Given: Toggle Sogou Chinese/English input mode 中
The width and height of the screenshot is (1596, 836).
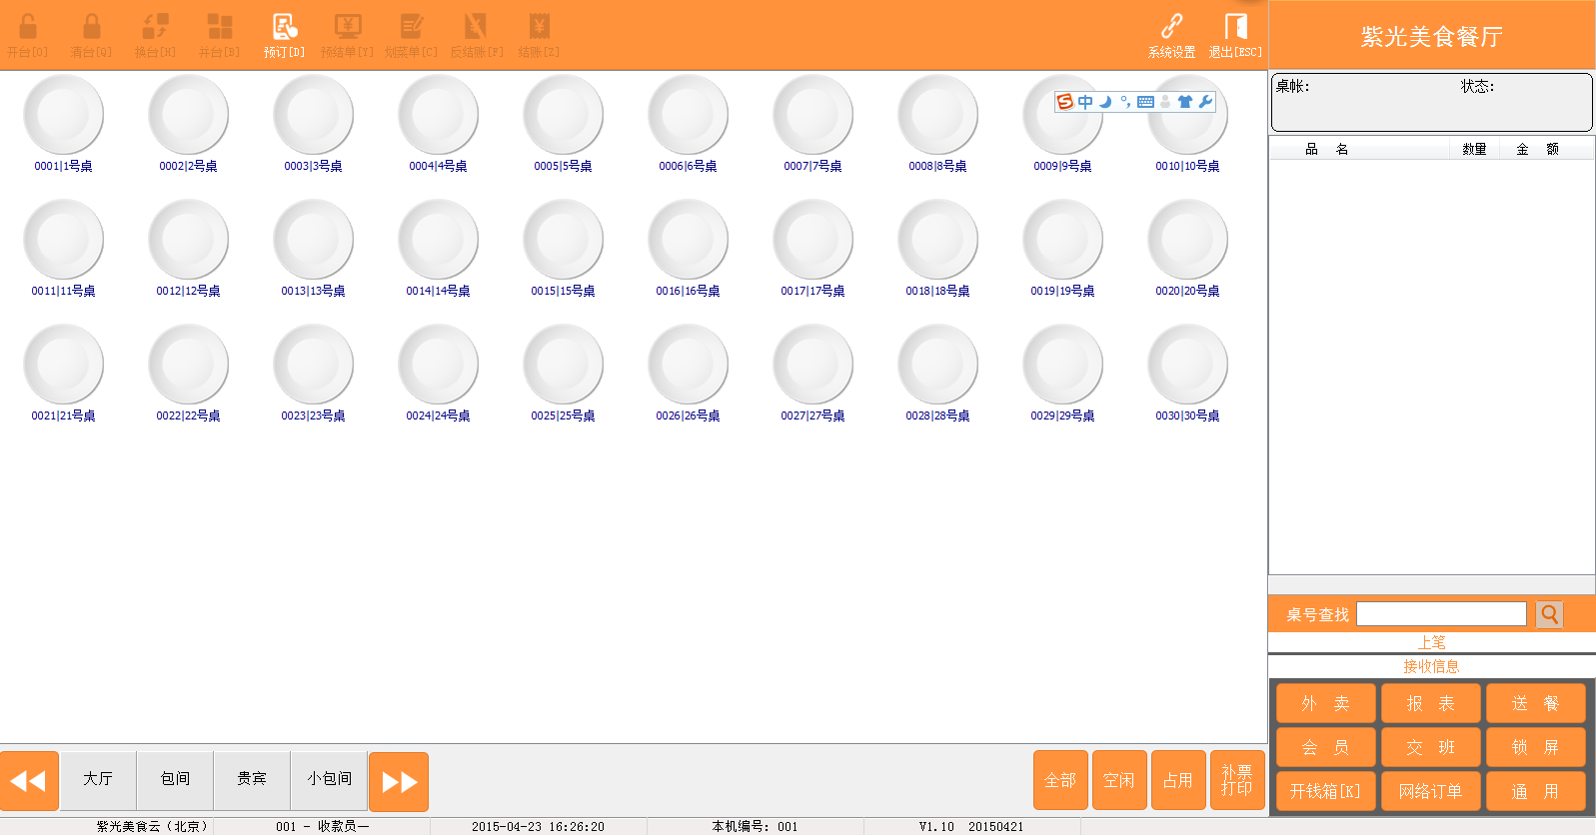Looking at the screenshot, I should pyautogui.click(x=1085, y=102).
